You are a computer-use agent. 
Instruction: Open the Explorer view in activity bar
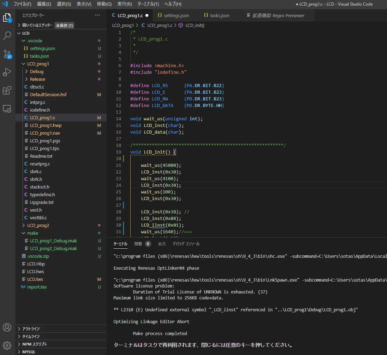[7, 18]
